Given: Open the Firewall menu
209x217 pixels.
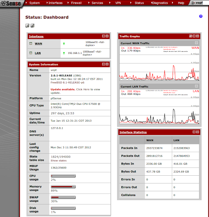Looking at the screenshot, I should coord(76,3).
